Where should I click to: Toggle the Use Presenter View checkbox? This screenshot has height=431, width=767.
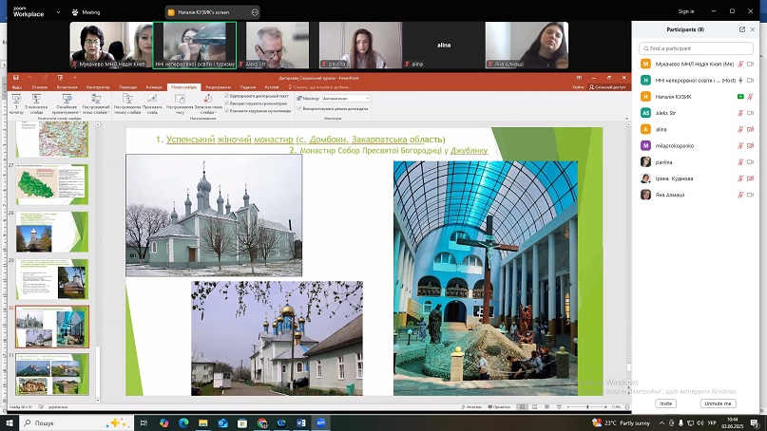click(x=298, y=108)
